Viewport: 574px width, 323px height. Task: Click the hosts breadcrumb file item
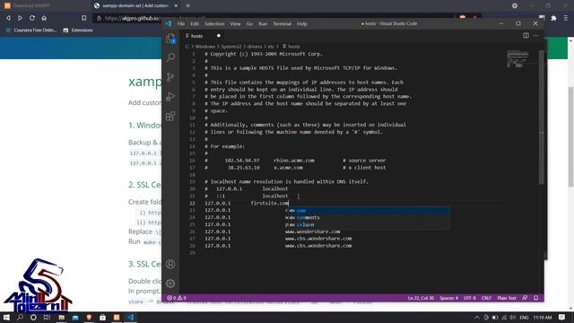pyautogui.click(x=291, y=47)
